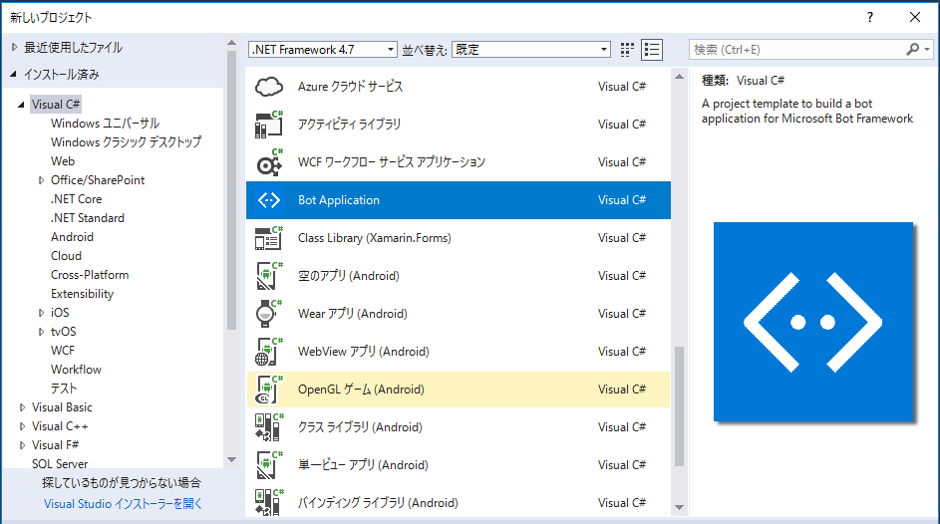Screen dimensions: 940x524
Task: Select the "Wear アプリ (Android)" template name
Action: (353, 313)
